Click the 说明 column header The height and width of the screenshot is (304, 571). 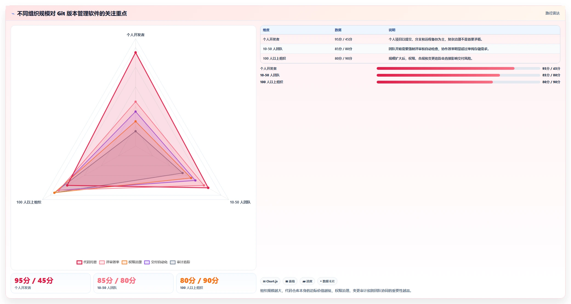(x=392, y=30)
